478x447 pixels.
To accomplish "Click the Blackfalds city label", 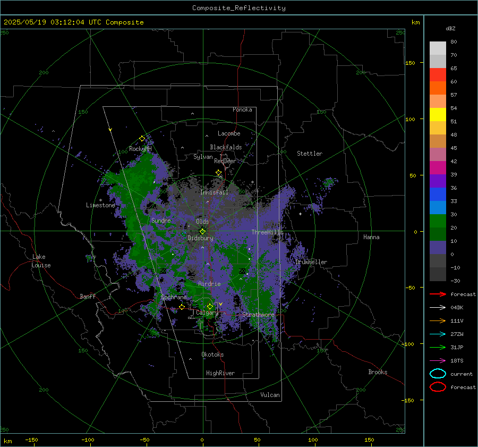I will tap(226, 147).
